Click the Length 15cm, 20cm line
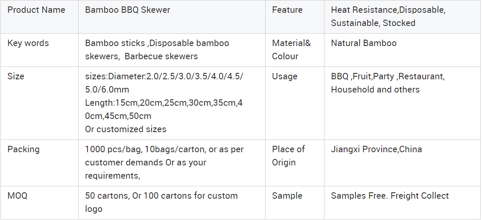Screen dimensions: 482x220 [164, 109]
